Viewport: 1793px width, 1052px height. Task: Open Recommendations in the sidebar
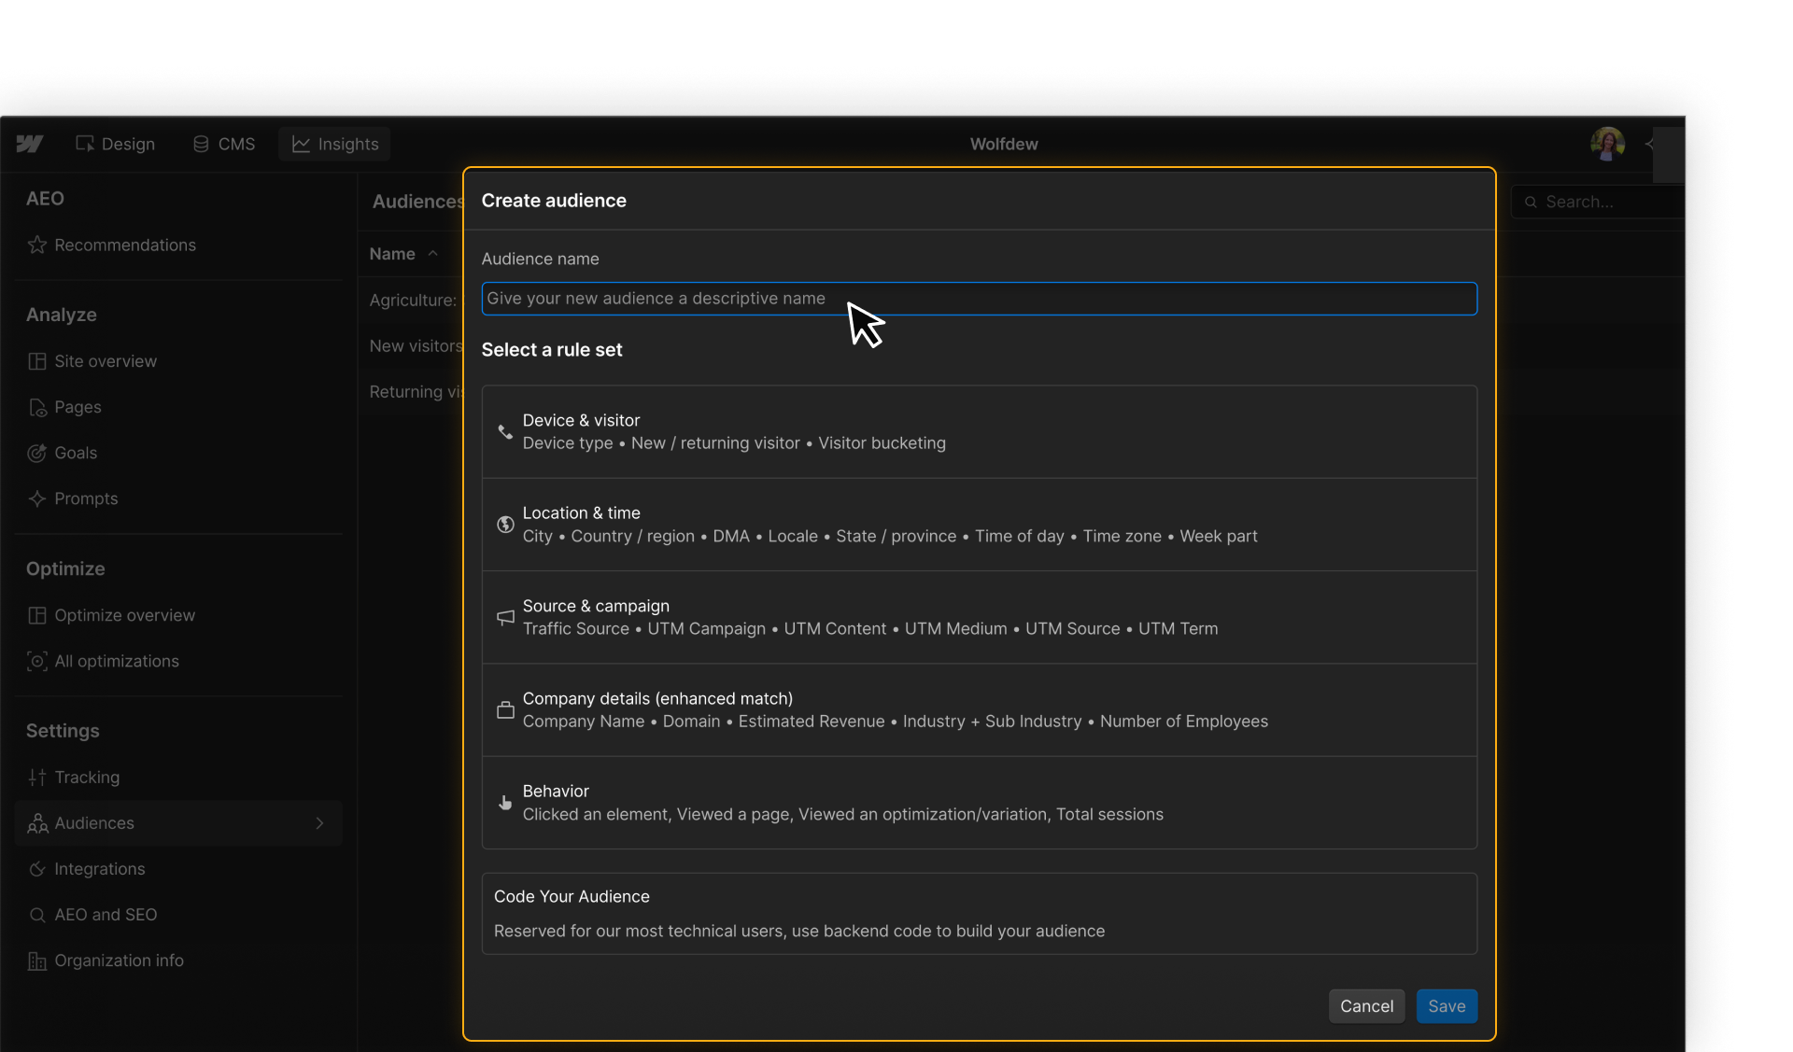[178, 245]
